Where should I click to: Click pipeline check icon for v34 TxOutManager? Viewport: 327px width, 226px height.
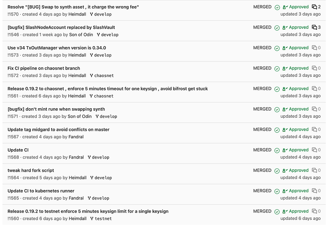277,48
